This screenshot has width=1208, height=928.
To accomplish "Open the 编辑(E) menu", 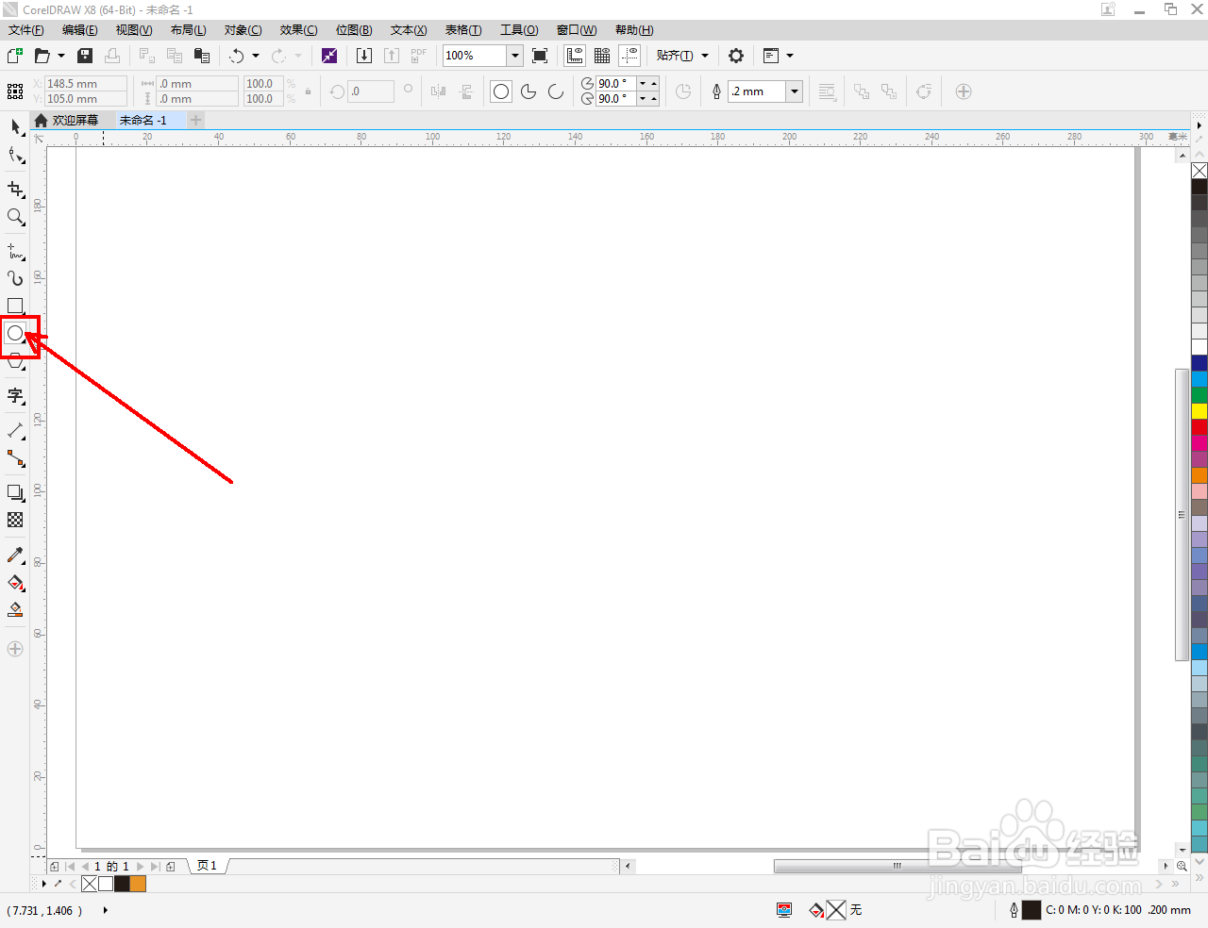I will tap(80, 30).
